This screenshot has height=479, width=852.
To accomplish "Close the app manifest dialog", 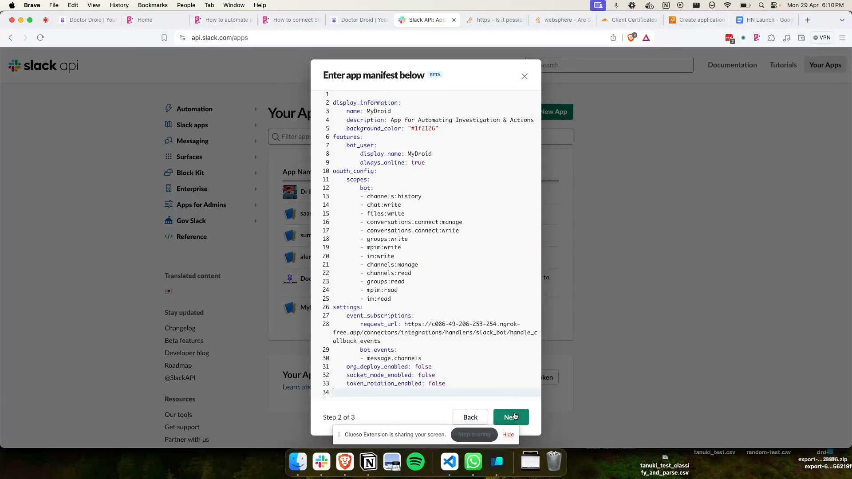I will point(524,76).
